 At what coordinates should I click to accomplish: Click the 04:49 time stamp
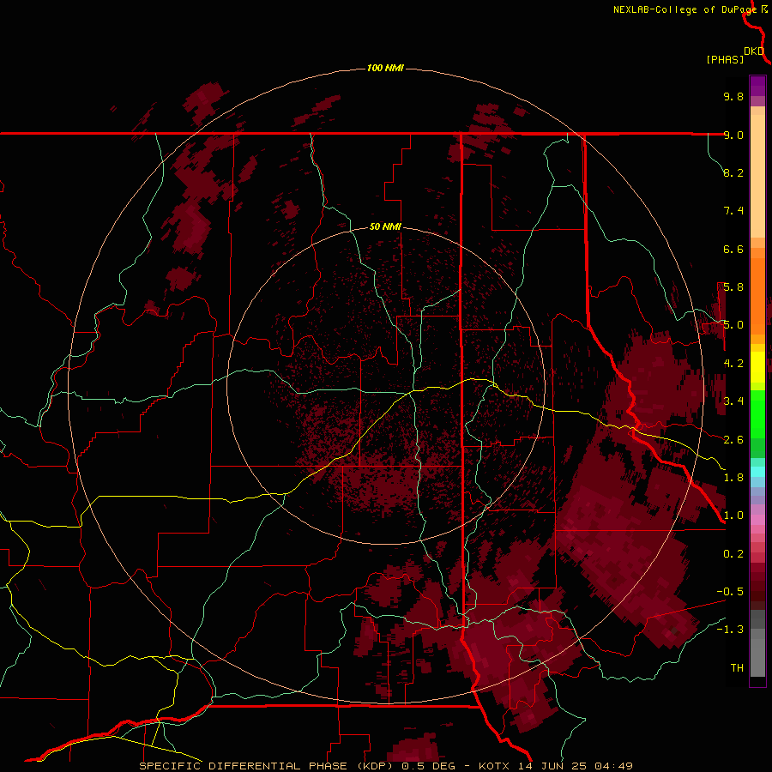(x=613, y=766)
